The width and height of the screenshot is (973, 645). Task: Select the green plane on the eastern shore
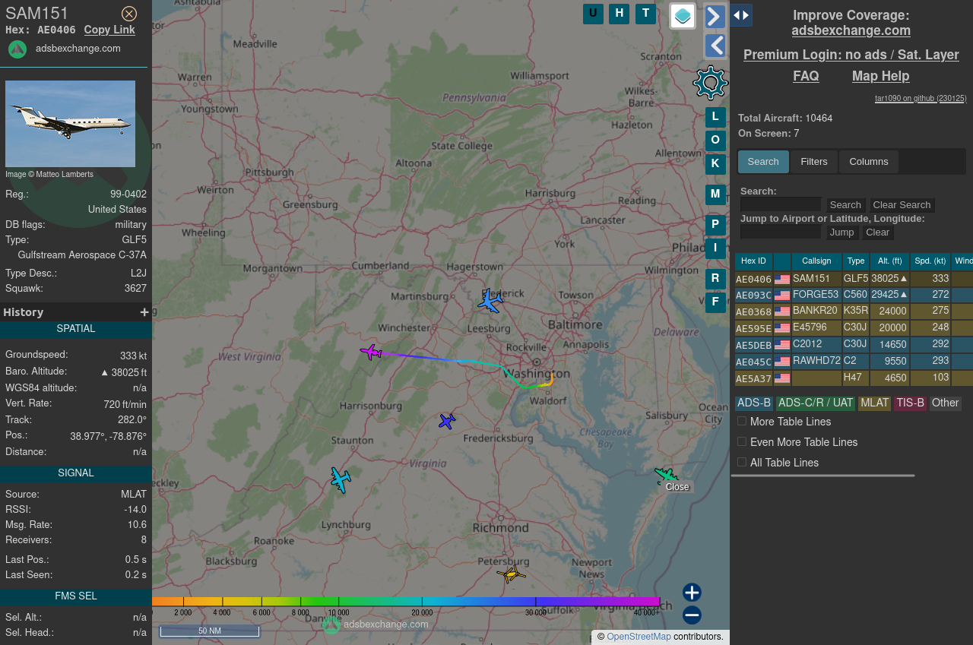(665, 476)
